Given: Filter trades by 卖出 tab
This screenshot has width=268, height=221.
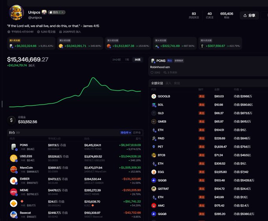Looking at the screenshot, I should (x=177, y=83).
